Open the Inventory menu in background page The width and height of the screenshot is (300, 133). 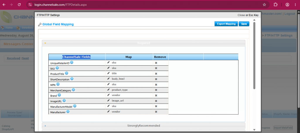27,28
